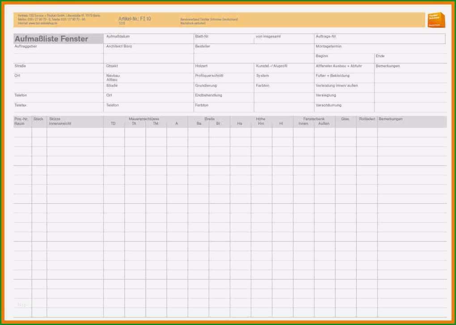Click the 'Auftraggeber' label

tap(25, 46)
